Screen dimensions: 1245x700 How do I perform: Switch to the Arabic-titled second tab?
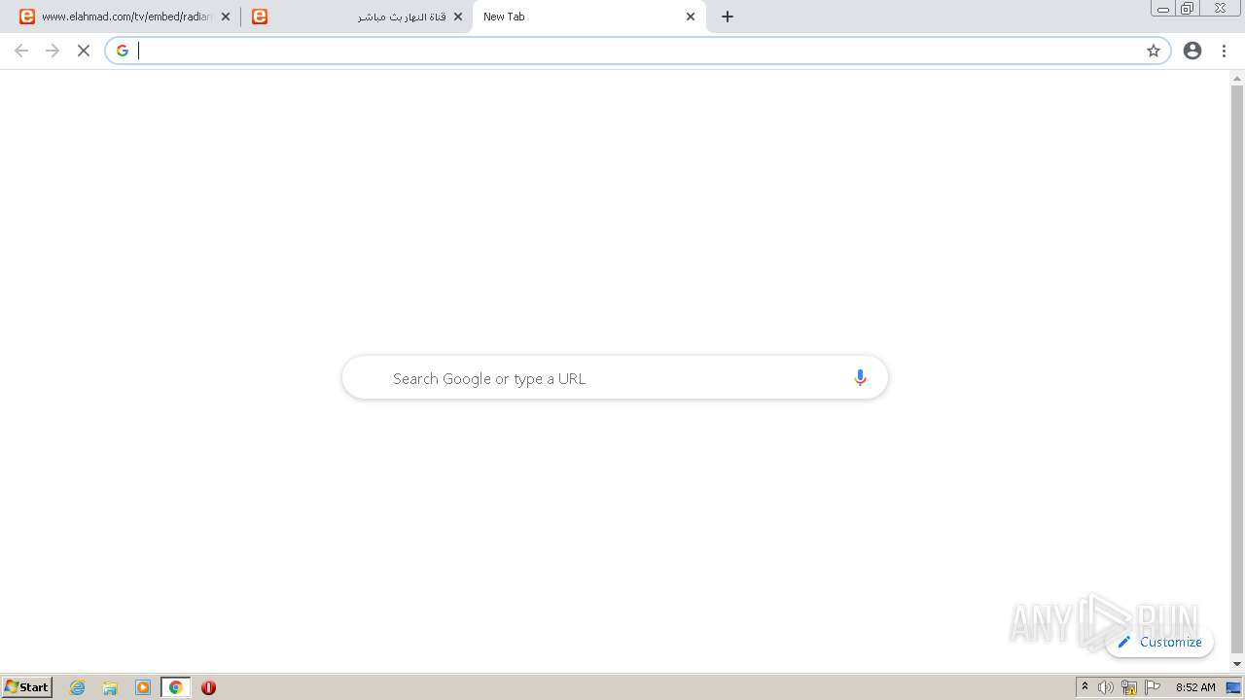point(355,17)
